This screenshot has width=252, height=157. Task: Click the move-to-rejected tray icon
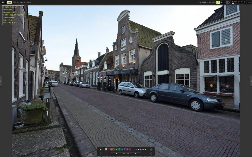(x=151, y=149)
